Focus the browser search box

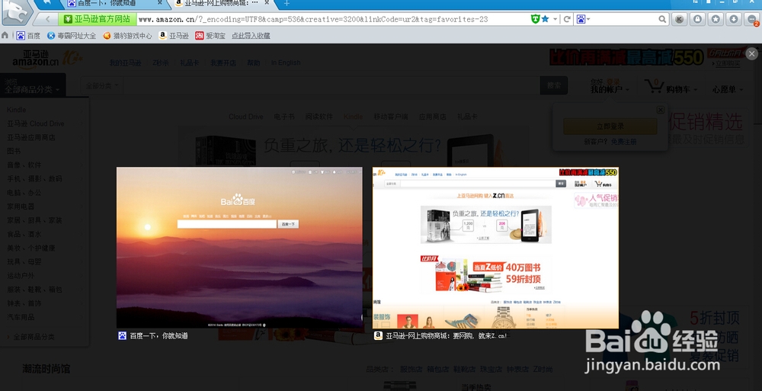pos(625,20)
